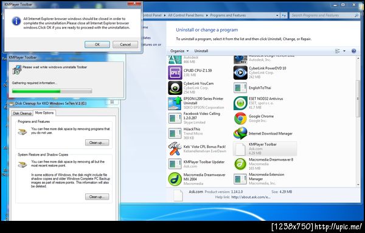
Task: Click All Control Panel Items breadcrumb
Action: [186, 15]
